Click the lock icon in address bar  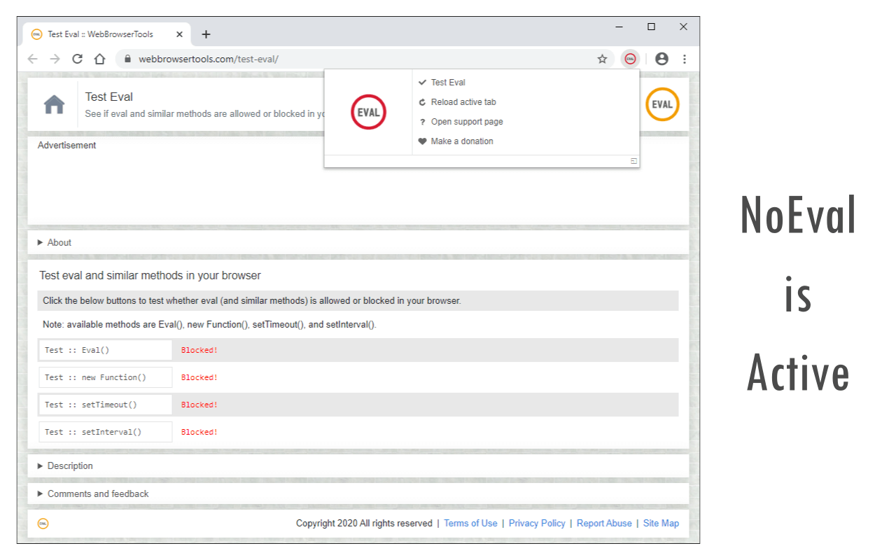127,59
